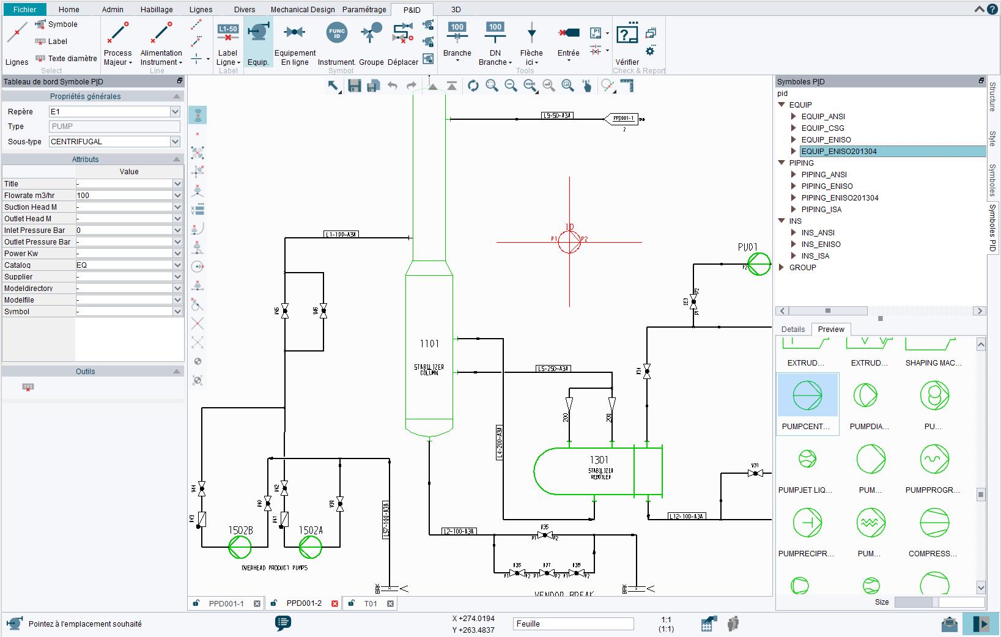
Task: Switch to the Details tab in the symbols panel
Action: coord(792,329)
